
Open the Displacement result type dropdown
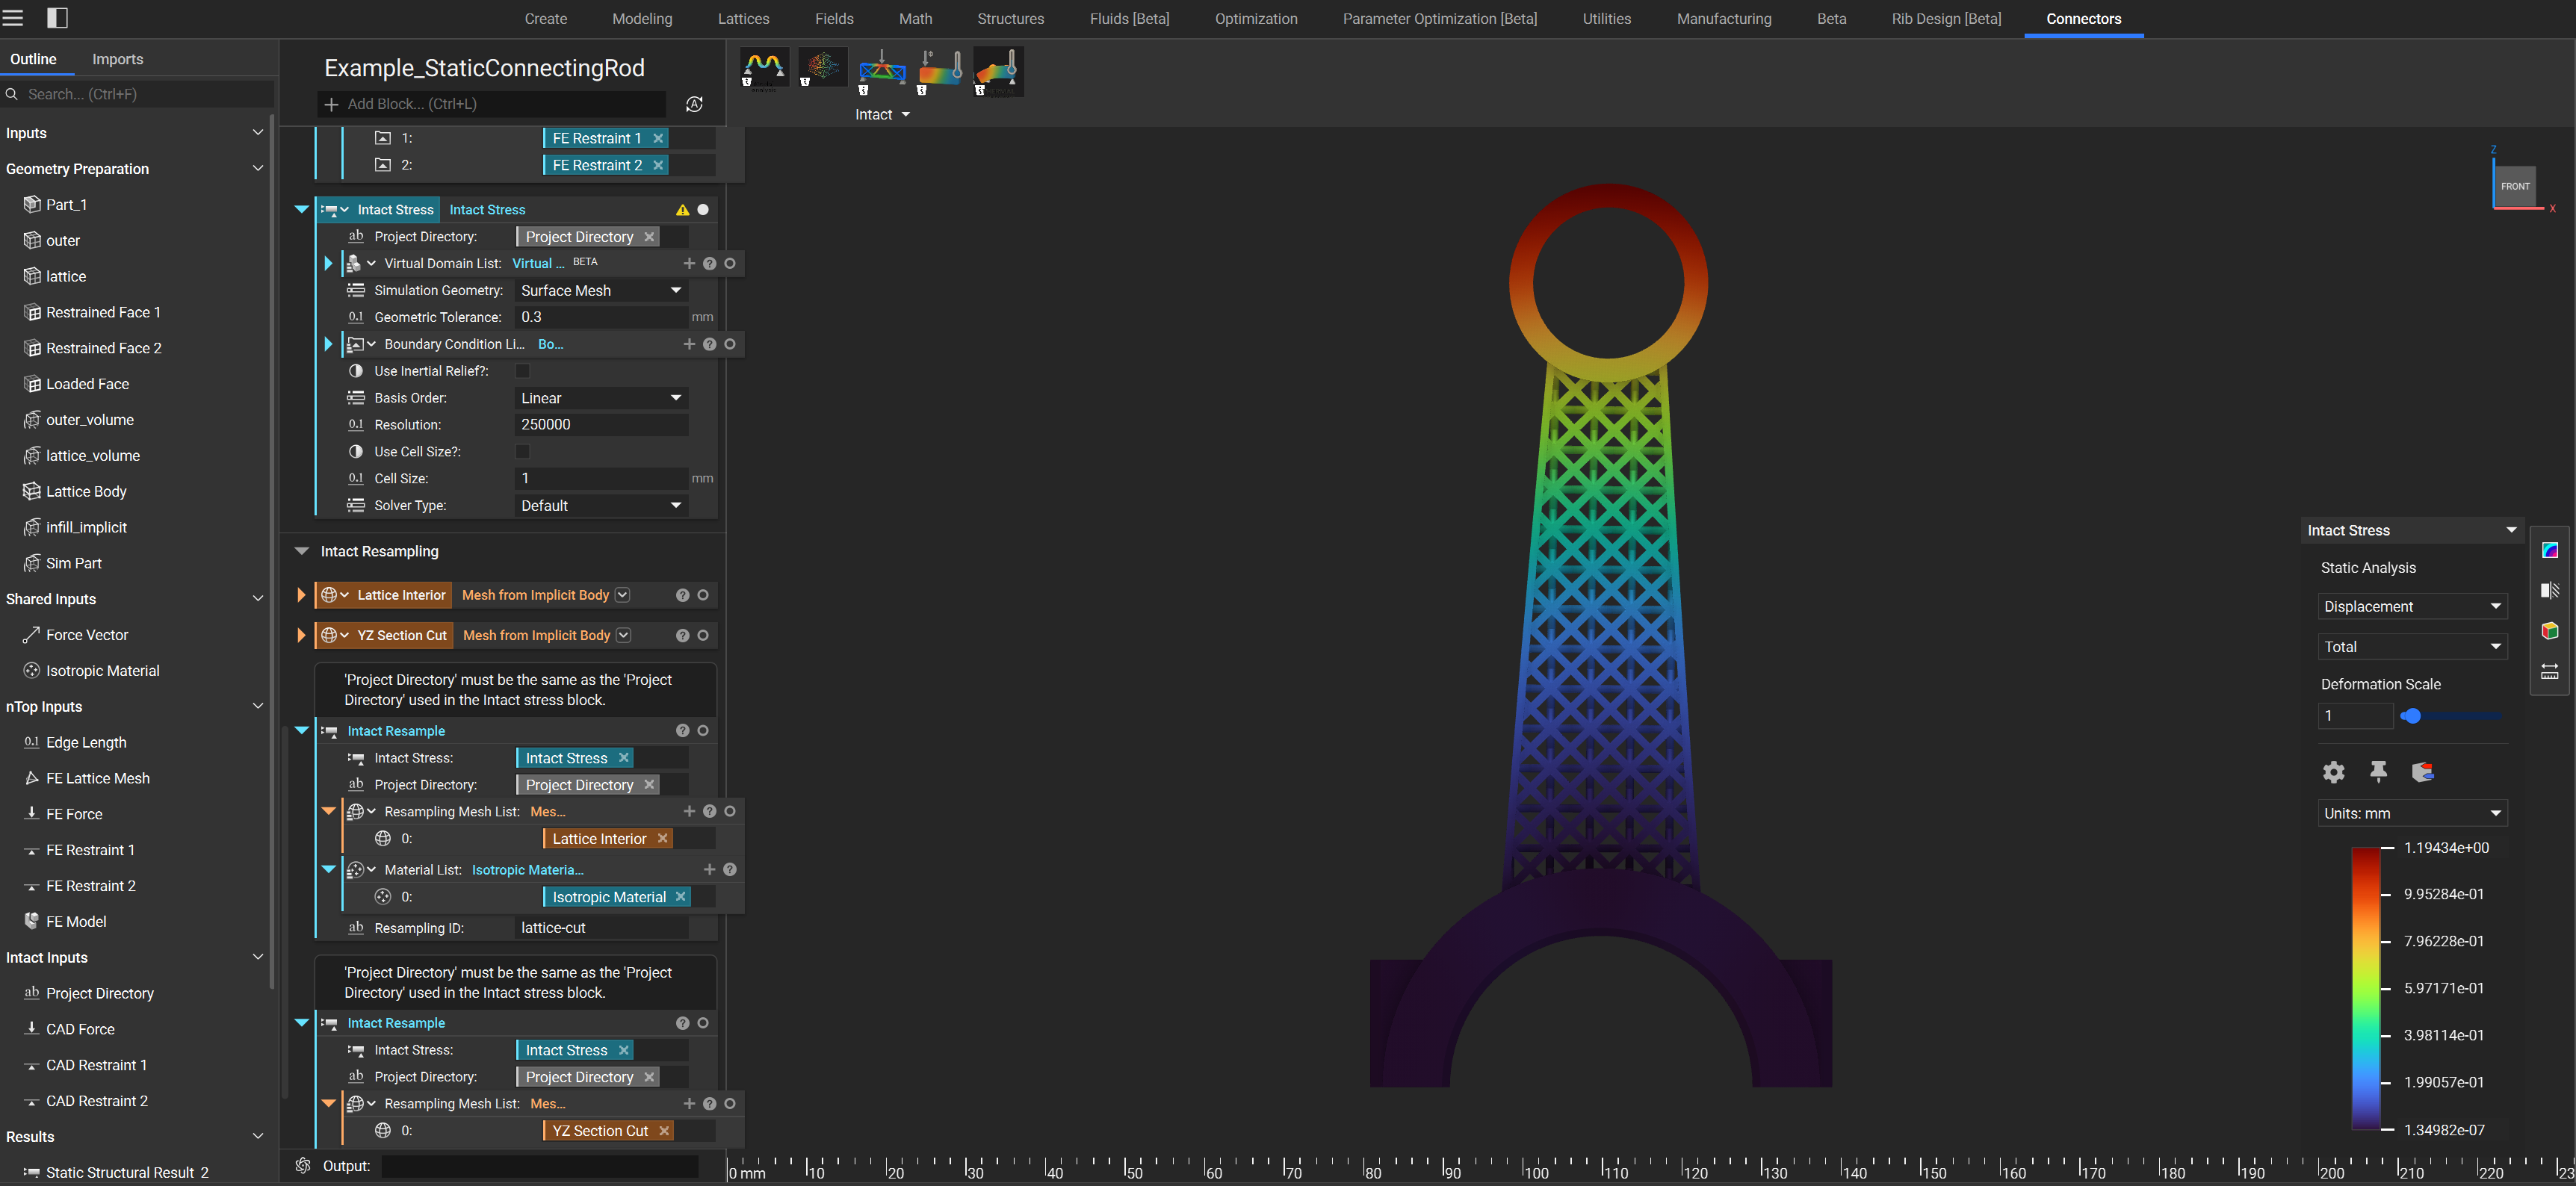pyautogui.click(x=2412, y=606)
